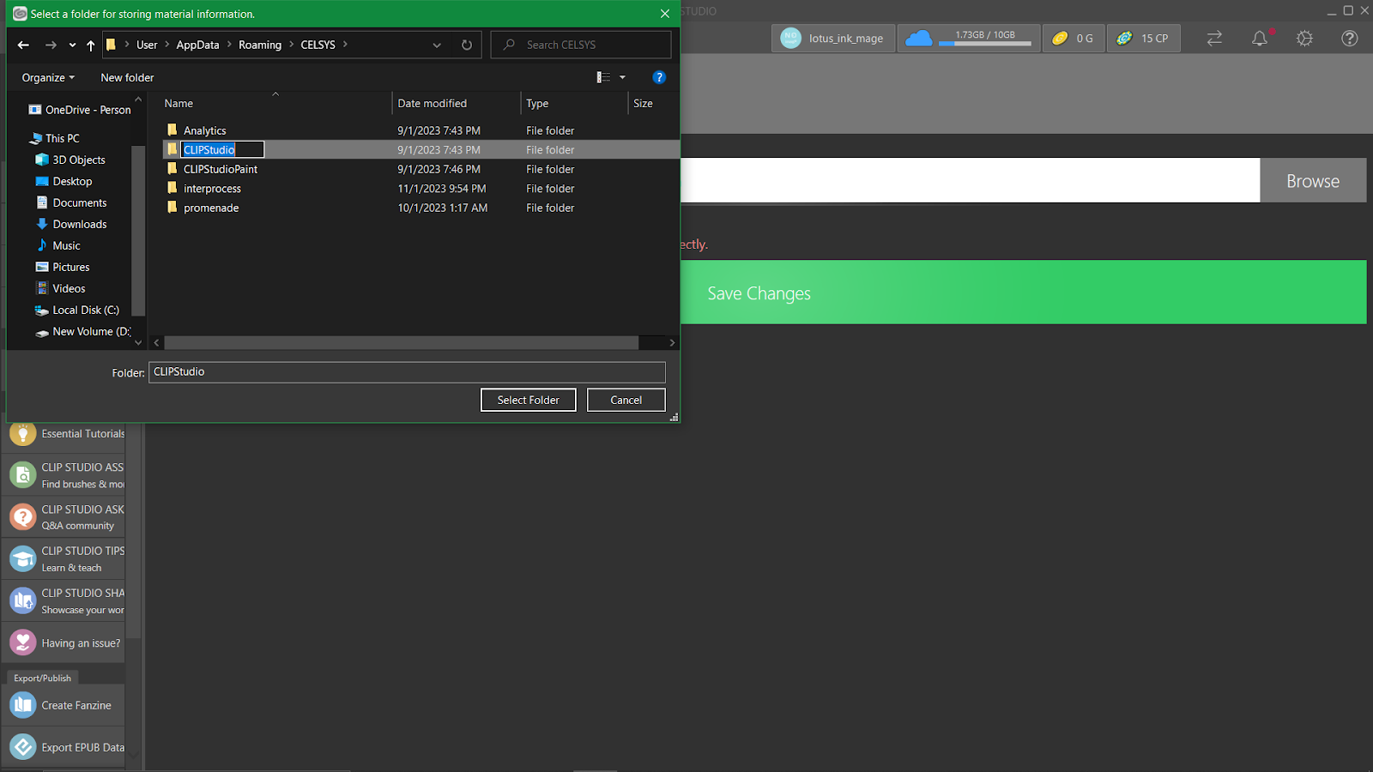Open Export EPUB Data in sidebar

tap(64, 747)
